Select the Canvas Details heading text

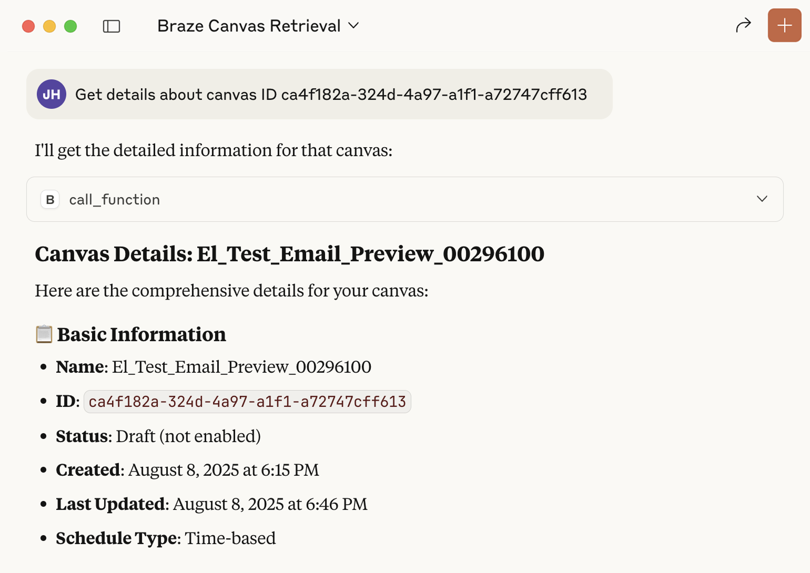click(289, 254)
